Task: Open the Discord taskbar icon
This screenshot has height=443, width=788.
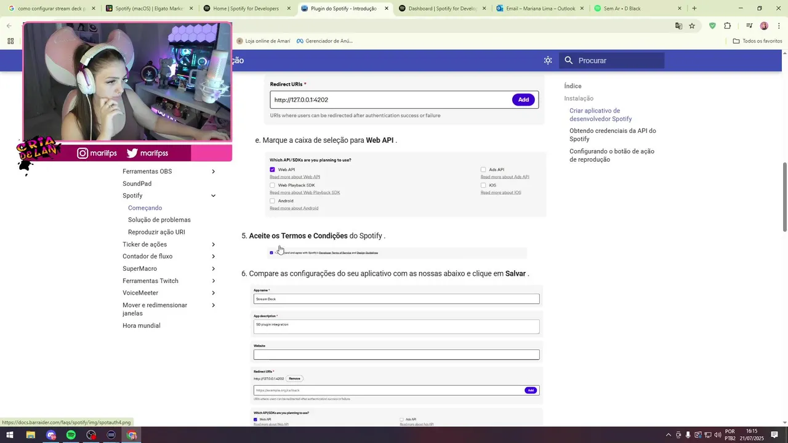Action: [51, 435]
